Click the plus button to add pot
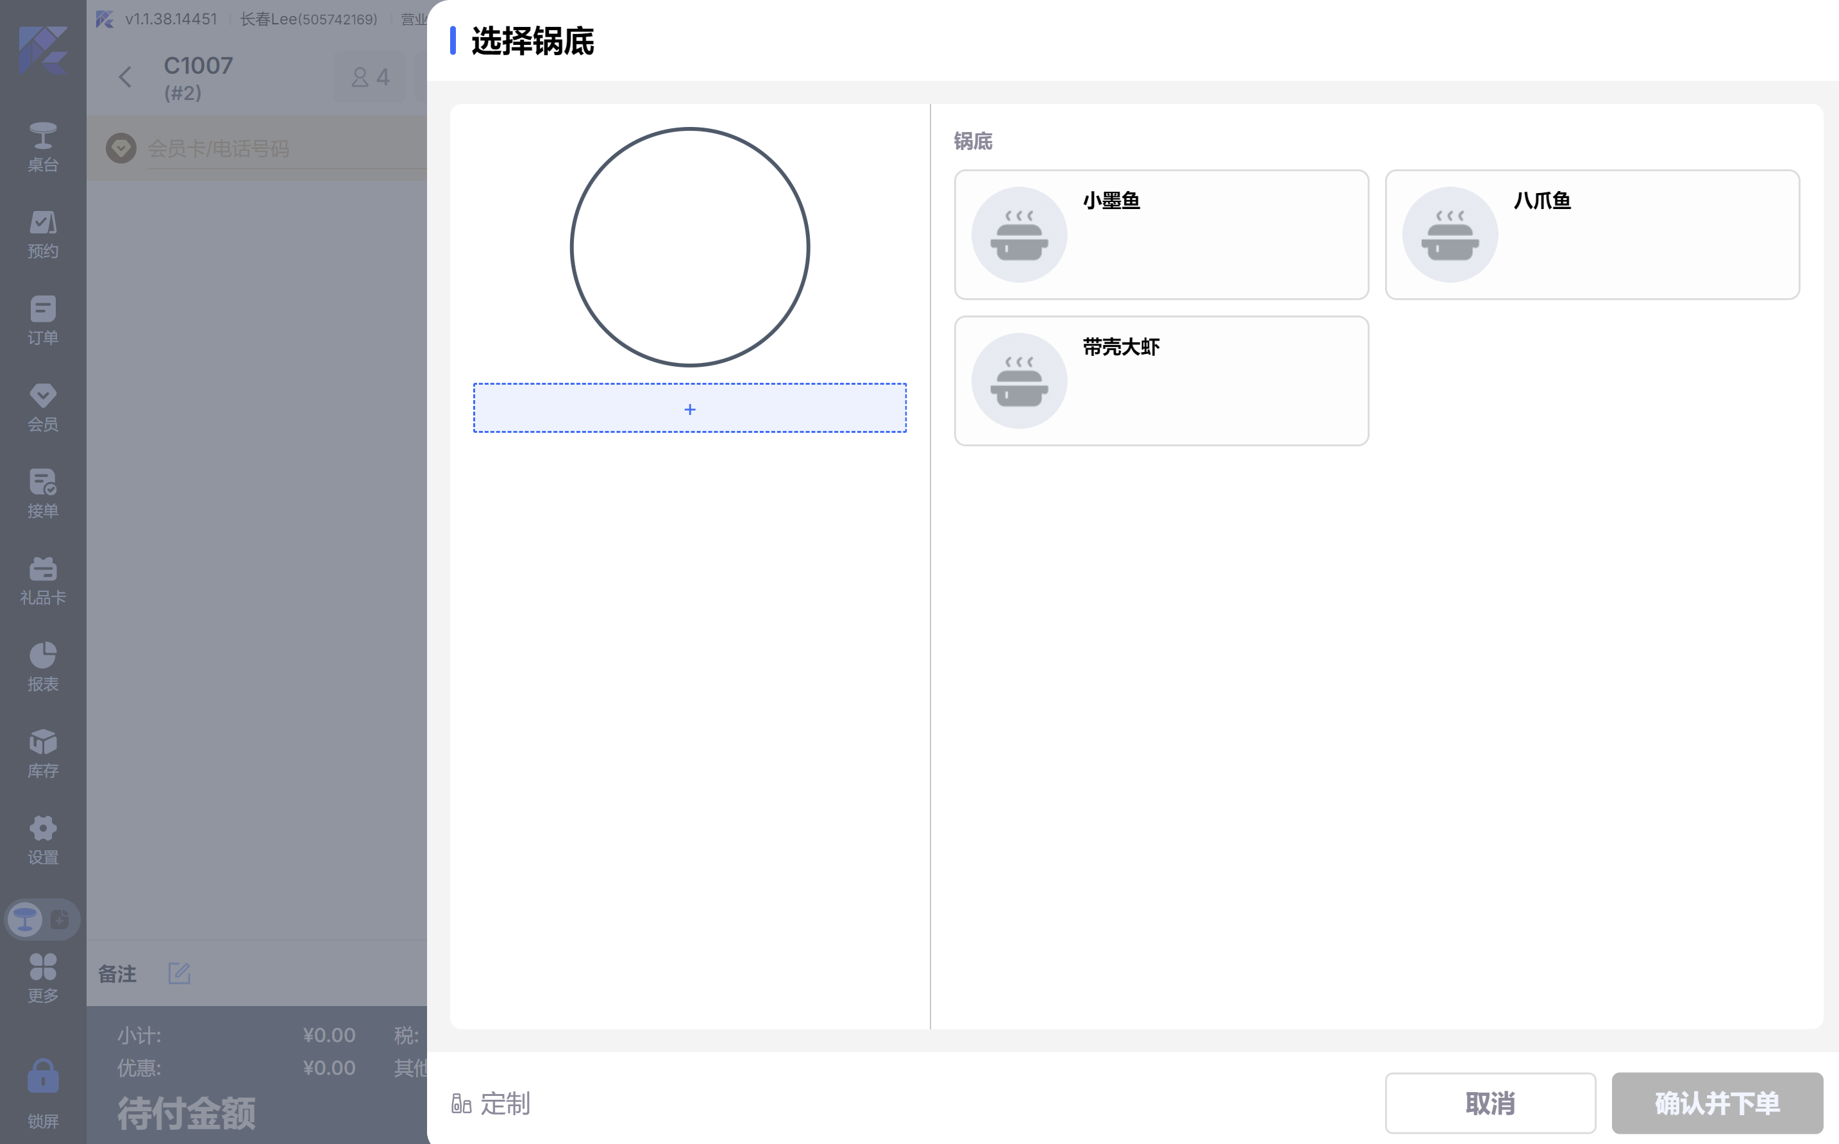The width and height of the screenshot is (1839, 1144). pos(689,408)
